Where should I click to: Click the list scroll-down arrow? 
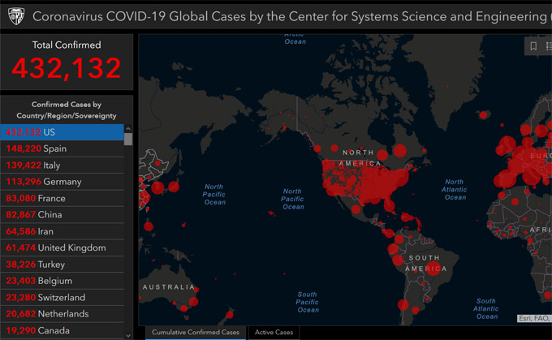pyautogui.click(x=128, y=335)
